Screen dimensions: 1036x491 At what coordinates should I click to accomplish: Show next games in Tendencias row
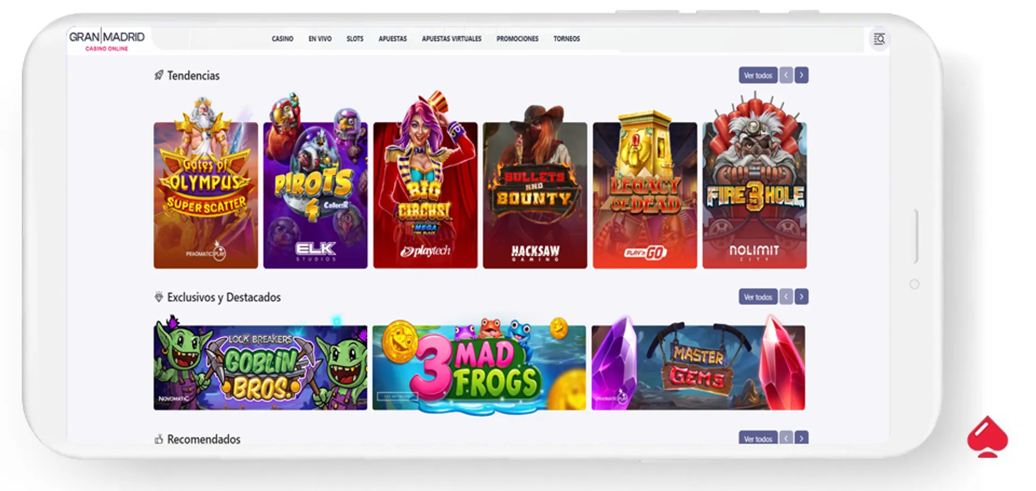click(801, 75)
